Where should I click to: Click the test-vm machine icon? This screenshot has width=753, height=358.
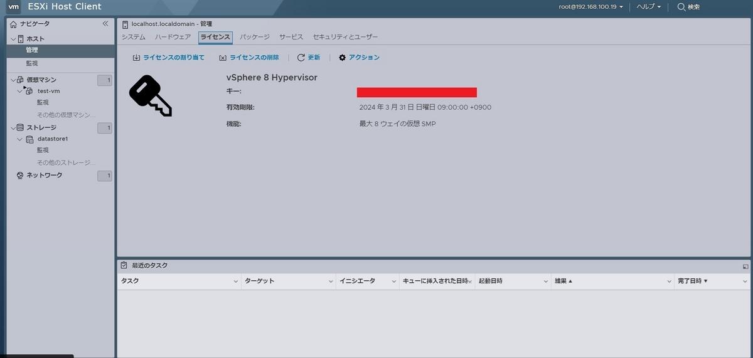[x=29, y=91]
